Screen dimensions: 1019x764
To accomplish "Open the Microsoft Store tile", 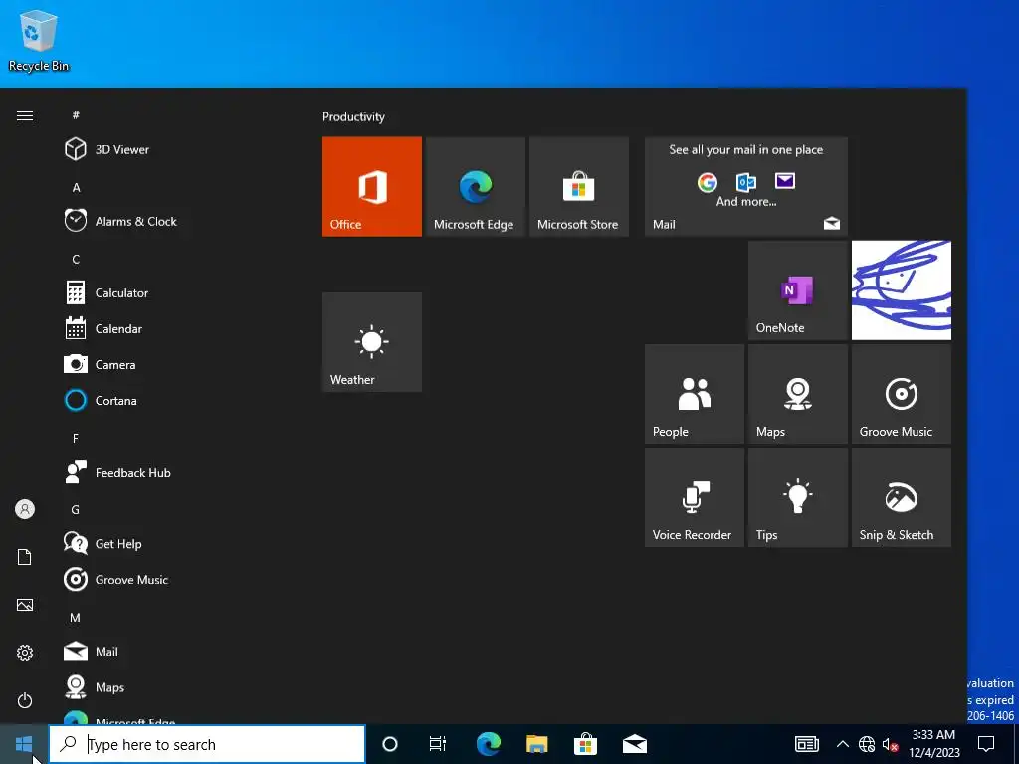I will (579, 186).
